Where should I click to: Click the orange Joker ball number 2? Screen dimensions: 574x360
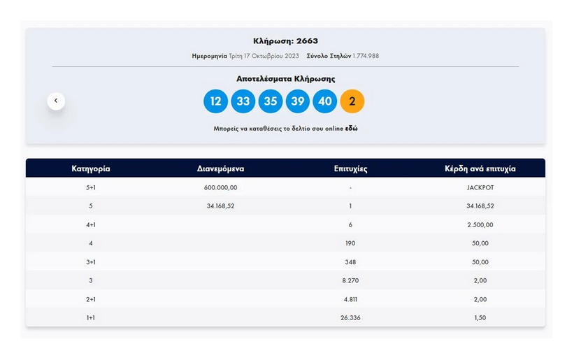tap(352, 101)
